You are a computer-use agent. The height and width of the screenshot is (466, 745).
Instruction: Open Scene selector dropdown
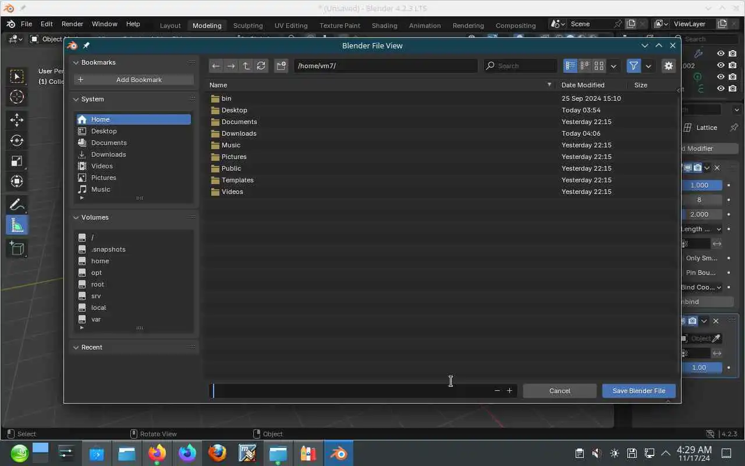click(558, 24)
